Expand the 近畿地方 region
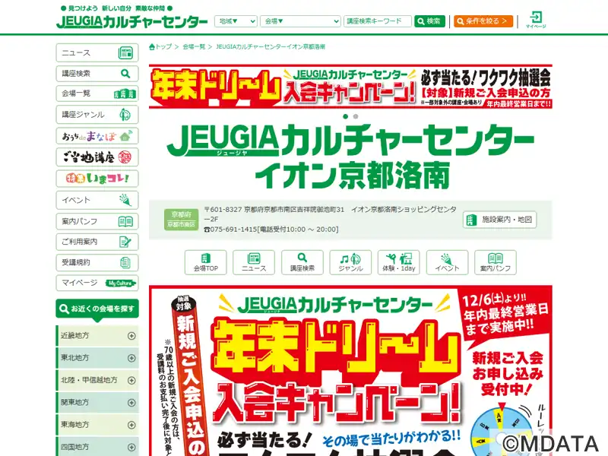608x456 pixels. point(97,336)
